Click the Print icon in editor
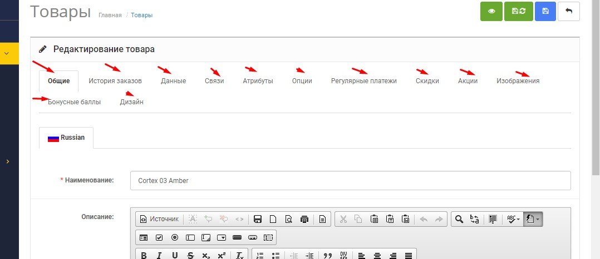The width and height of the screenshot is (600, 259). click(x=304, y=219)
